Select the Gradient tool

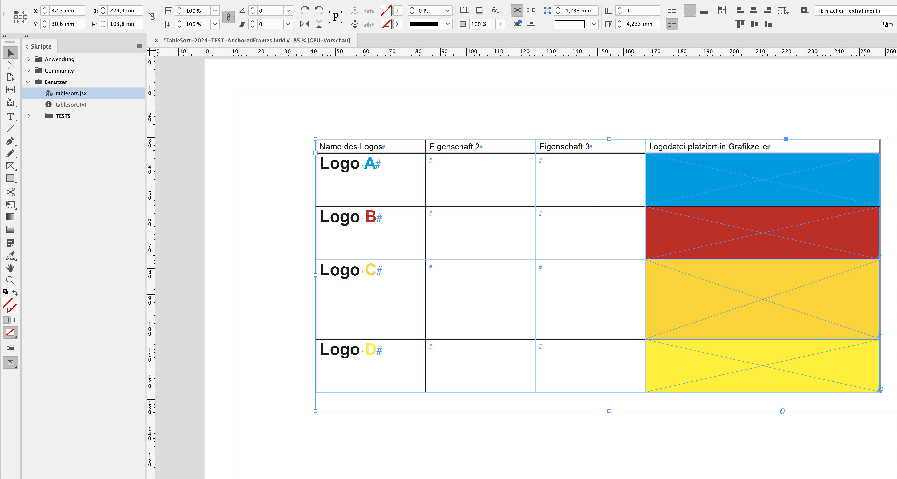pos(10,217)
